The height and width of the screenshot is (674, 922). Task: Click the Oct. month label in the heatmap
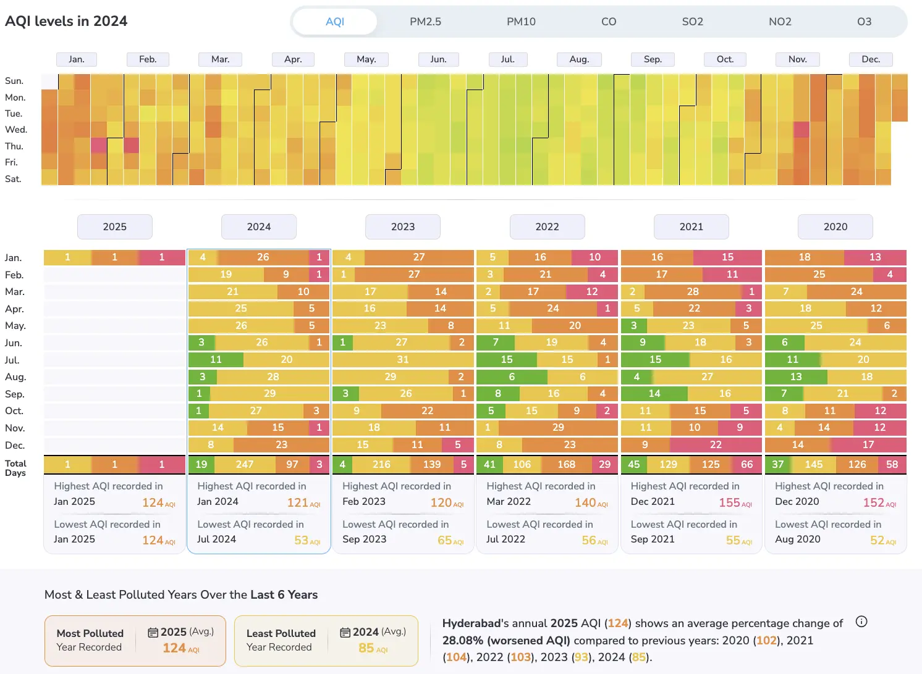point(725,59)
